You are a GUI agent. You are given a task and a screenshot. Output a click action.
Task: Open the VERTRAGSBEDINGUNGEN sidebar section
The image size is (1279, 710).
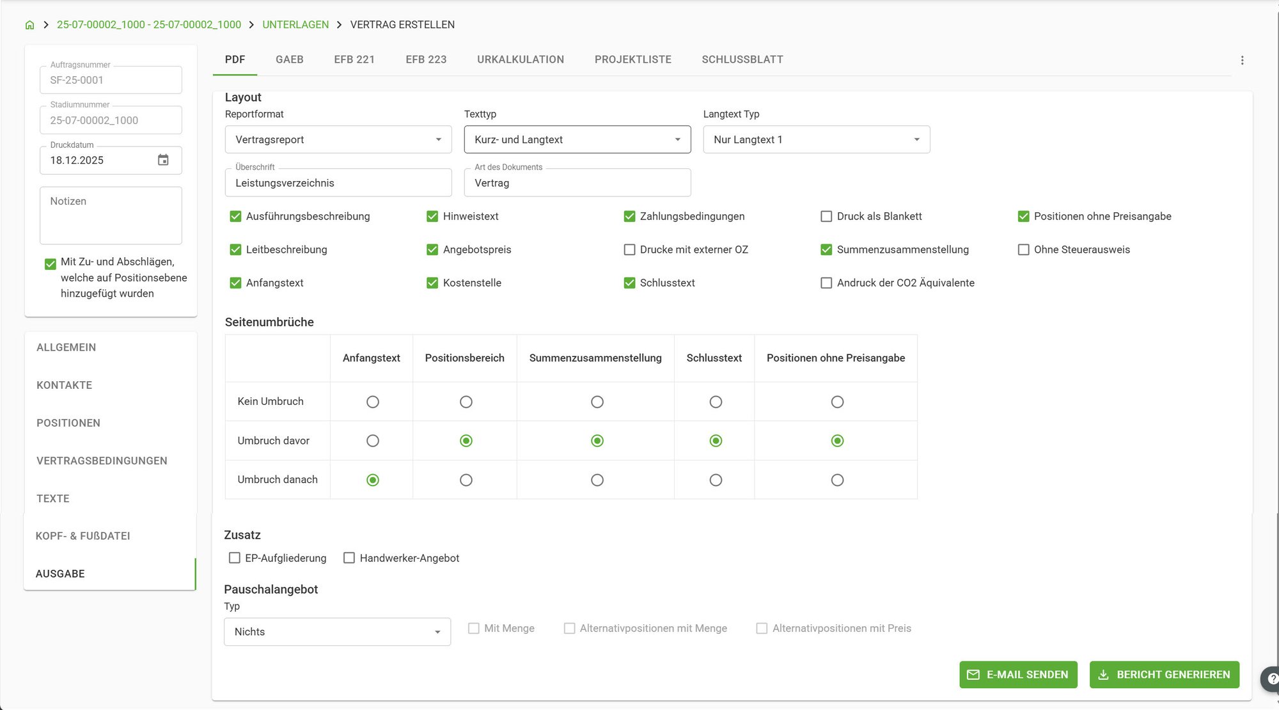[110, 461]
